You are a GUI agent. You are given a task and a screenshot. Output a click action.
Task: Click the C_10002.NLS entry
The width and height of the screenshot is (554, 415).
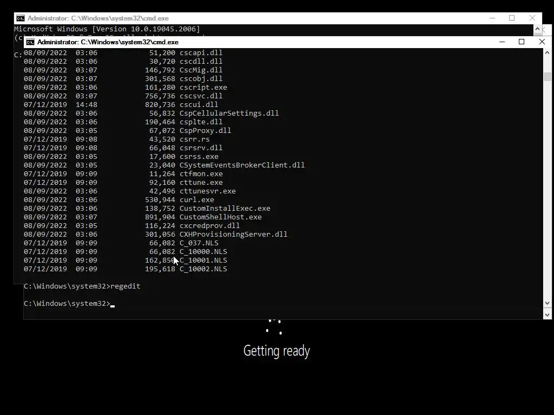pyautogui.click(x=126, y=269)
